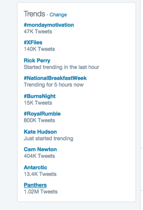View the Antarctic trending topic
Image resolution: width=143 pixels, height=210 pixels.
[x=36, y=167]
